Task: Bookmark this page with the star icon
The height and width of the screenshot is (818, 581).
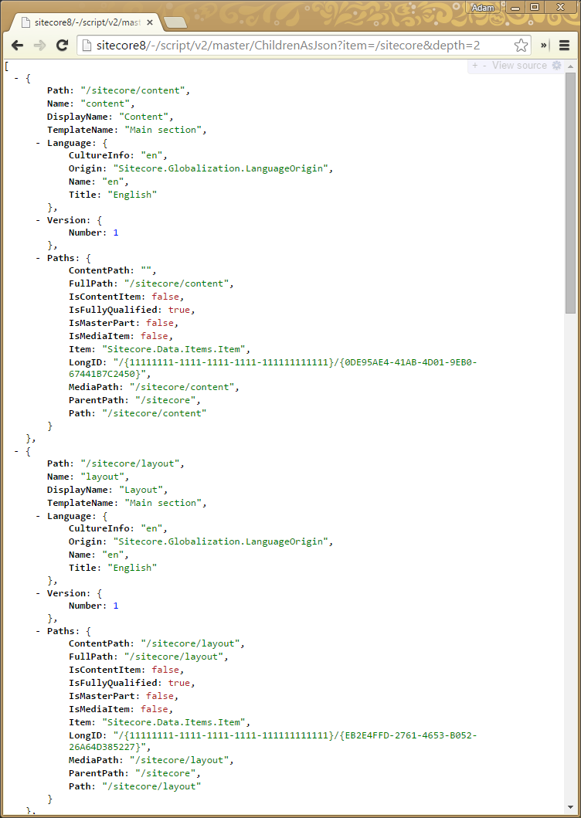Action: [x=521, y=46]
